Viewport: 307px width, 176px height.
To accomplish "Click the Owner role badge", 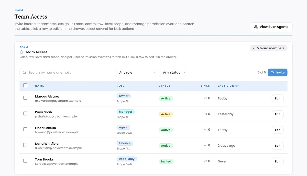I will pos(124,96).
